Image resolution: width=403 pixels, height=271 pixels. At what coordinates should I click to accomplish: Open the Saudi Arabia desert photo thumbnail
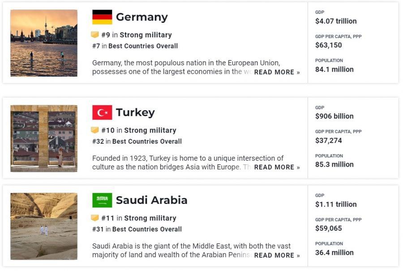pyautogui.click(x=44, y=226)
